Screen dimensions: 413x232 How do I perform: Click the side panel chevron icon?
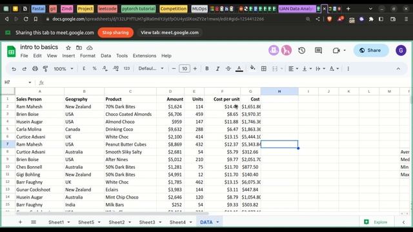pos(403,222)
